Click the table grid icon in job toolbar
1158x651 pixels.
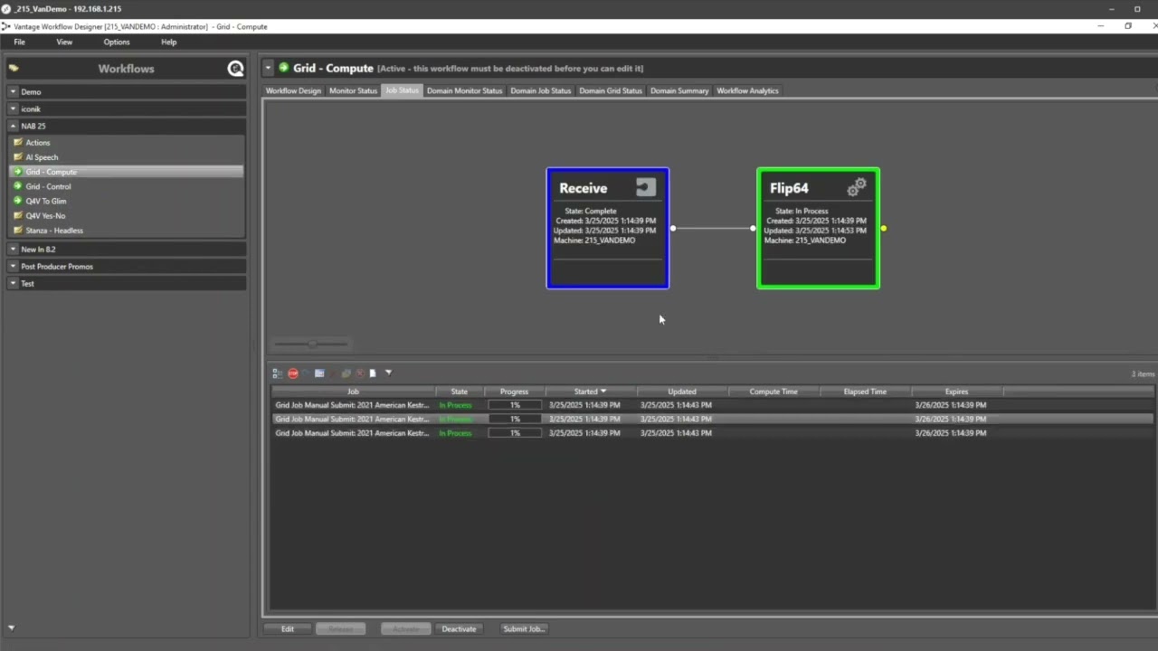point(319,373)
